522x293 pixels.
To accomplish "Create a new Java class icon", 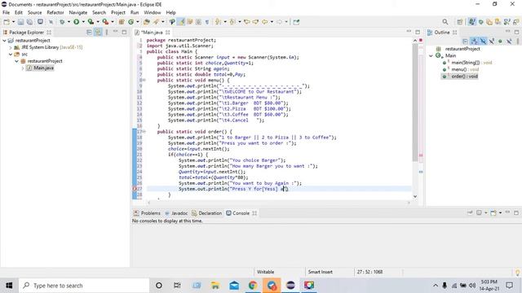I will (x=130, y=22).
